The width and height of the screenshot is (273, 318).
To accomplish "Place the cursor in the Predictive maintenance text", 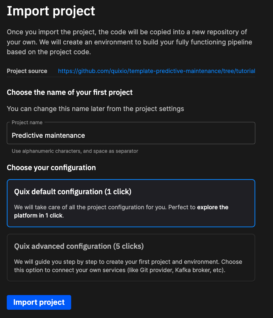I will coord(48,135).
